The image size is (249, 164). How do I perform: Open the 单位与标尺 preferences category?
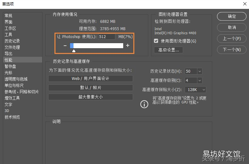(14, 85)
